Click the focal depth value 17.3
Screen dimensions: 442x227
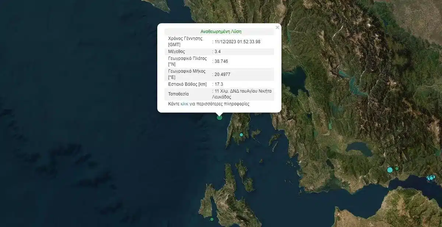[x=219, y=84]
